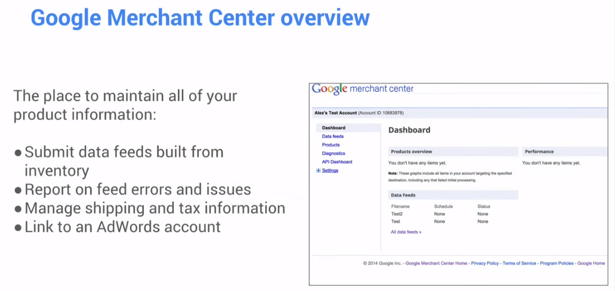Click the Manage shipping and tax information bullet
Viewport: 615px width, 291px height.
coord(150,208)
